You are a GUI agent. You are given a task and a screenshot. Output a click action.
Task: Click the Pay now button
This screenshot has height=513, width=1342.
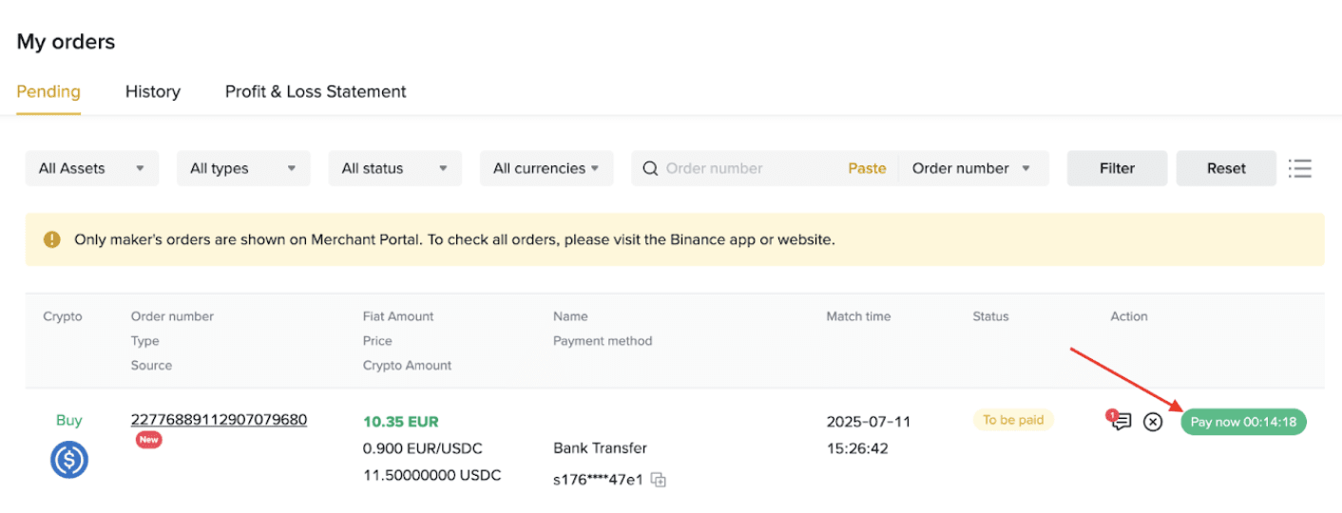1244,422
